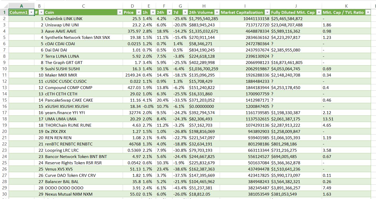The image size is (376, 199).
Task: Select column C header
Action: coord(83,6)
